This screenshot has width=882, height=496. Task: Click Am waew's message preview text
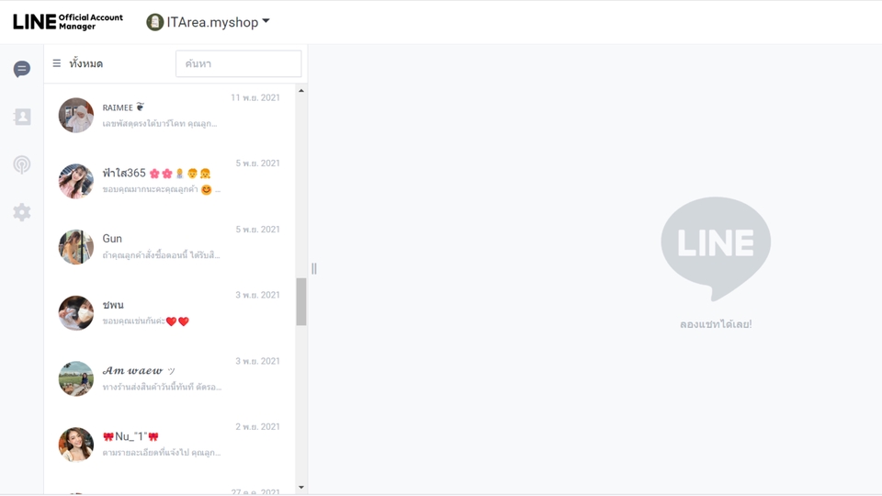click(162, 387)
